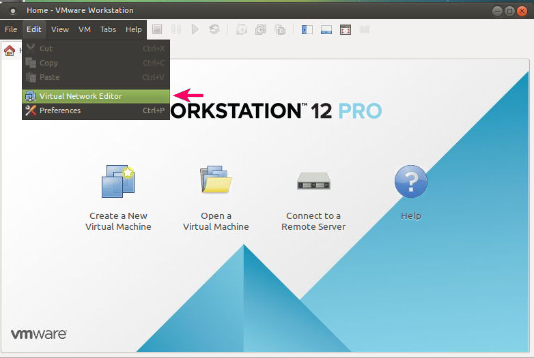Click the thumbnail bar view toolbar icon
The width and height of the screenshot is (534, 358).
tap(326, 29)
